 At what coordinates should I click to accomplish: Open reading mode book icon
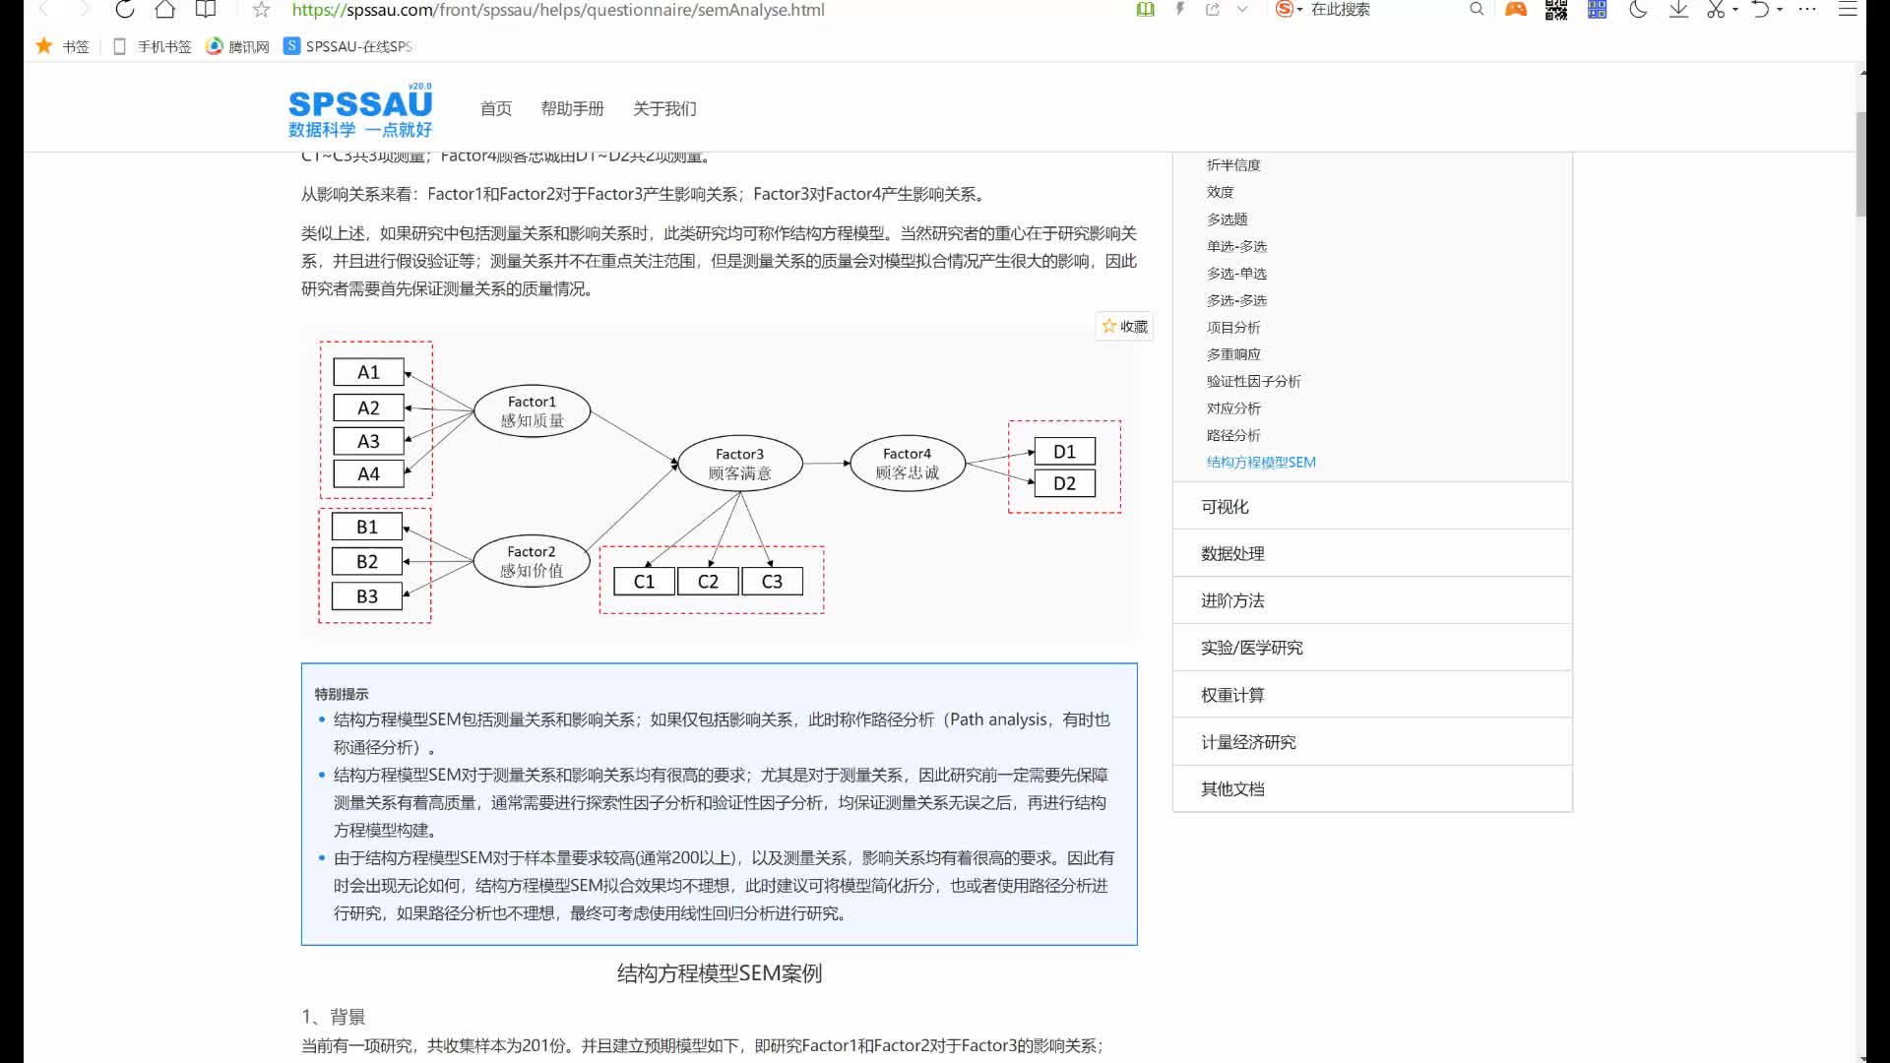click(1145, 10)
